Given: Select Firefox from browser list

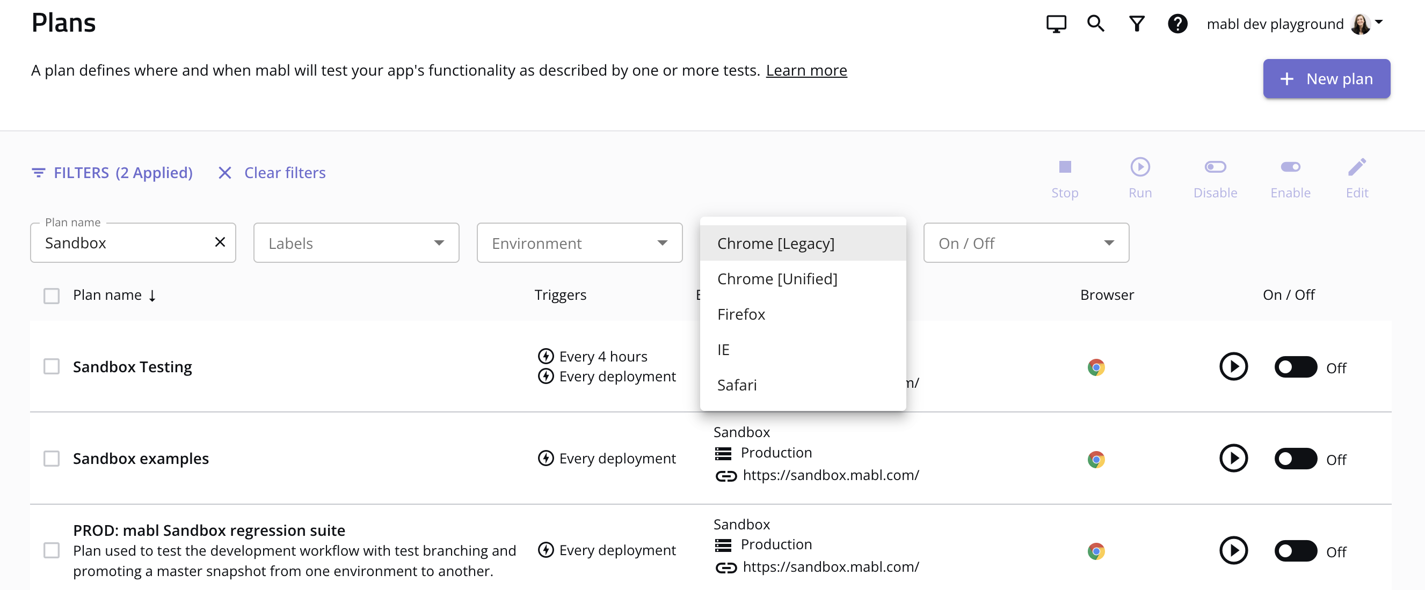Looking at the screenshot, I should coord(741,314).
